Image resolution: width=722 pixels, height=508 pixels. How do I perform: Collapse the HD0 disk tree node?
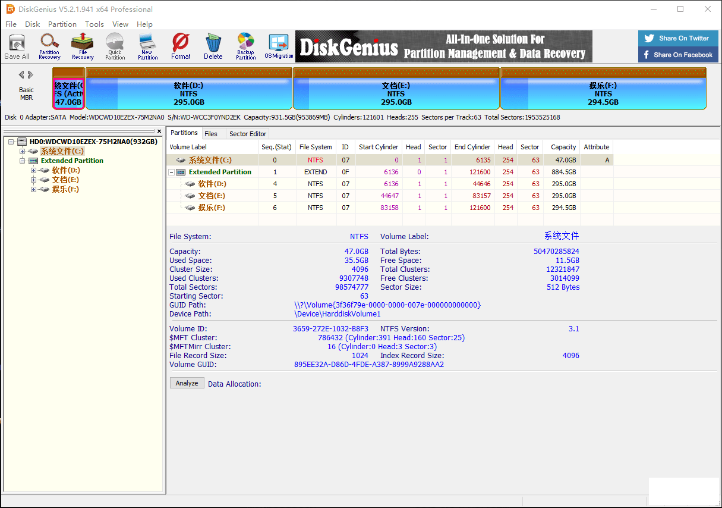(11, 142)
